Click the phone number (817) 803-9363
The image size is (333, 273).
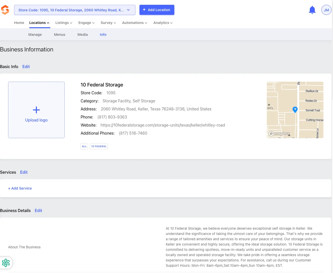112,117
